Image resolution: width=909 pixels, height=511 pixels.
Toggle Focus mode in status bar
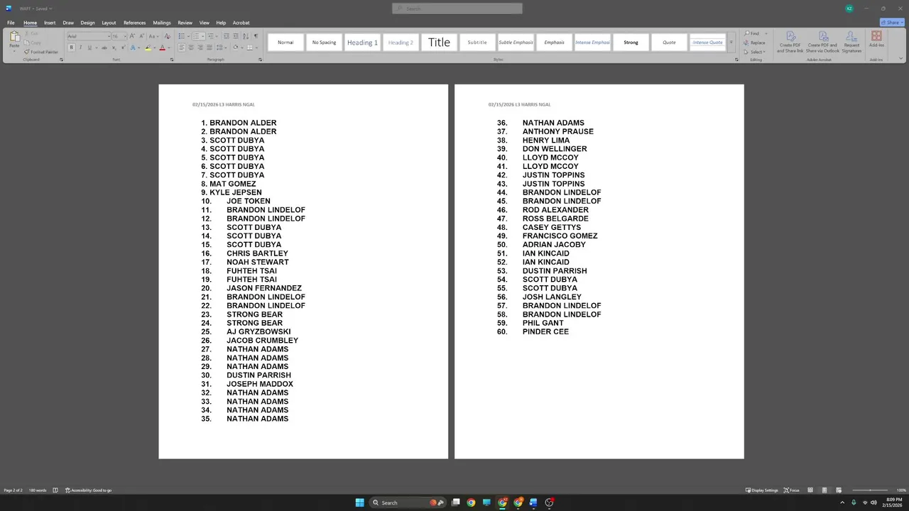tap(792, 490)
